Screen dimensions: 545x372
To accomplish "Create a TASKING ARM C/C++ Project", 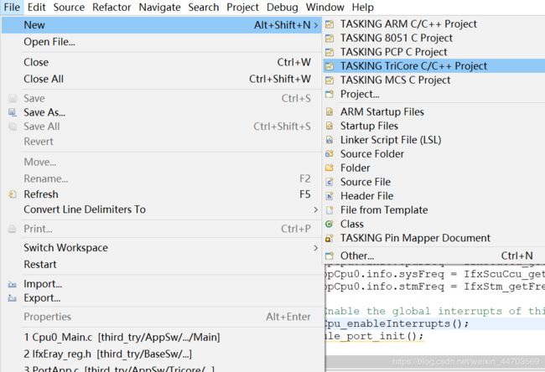I will 434,24.
